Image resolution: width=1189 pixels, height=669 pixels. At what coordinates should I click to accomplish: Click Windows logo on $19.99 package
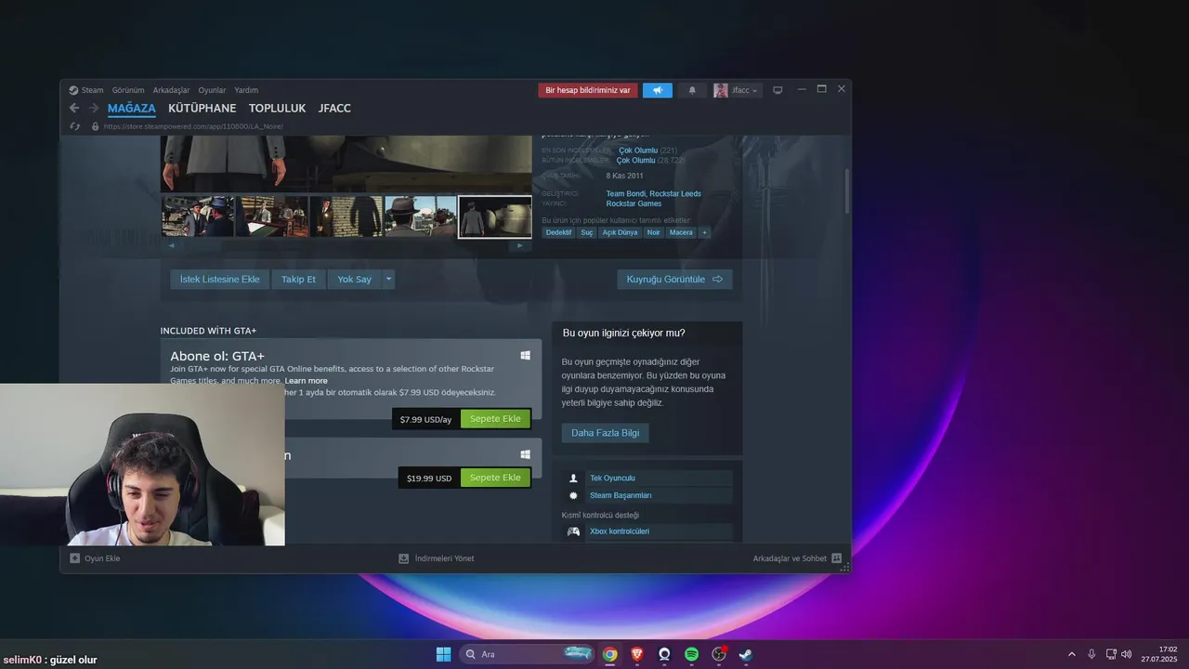pyautogui.click(x=526, y=454)
